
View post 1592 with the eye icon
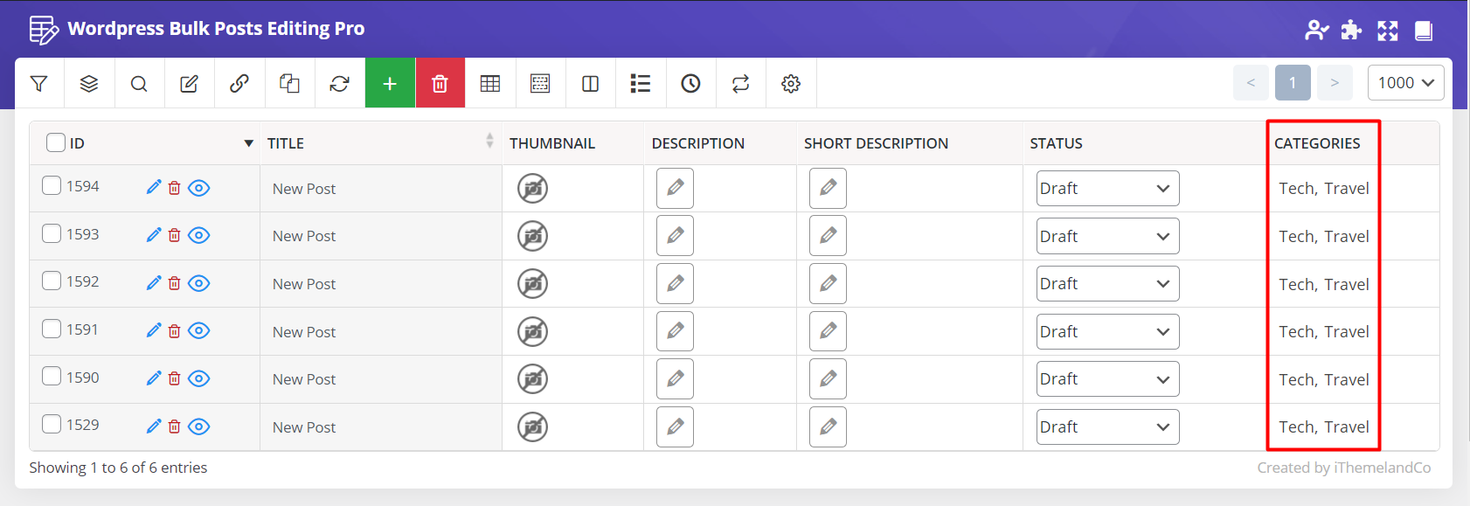pyautogui.click(x=199, y=283)
